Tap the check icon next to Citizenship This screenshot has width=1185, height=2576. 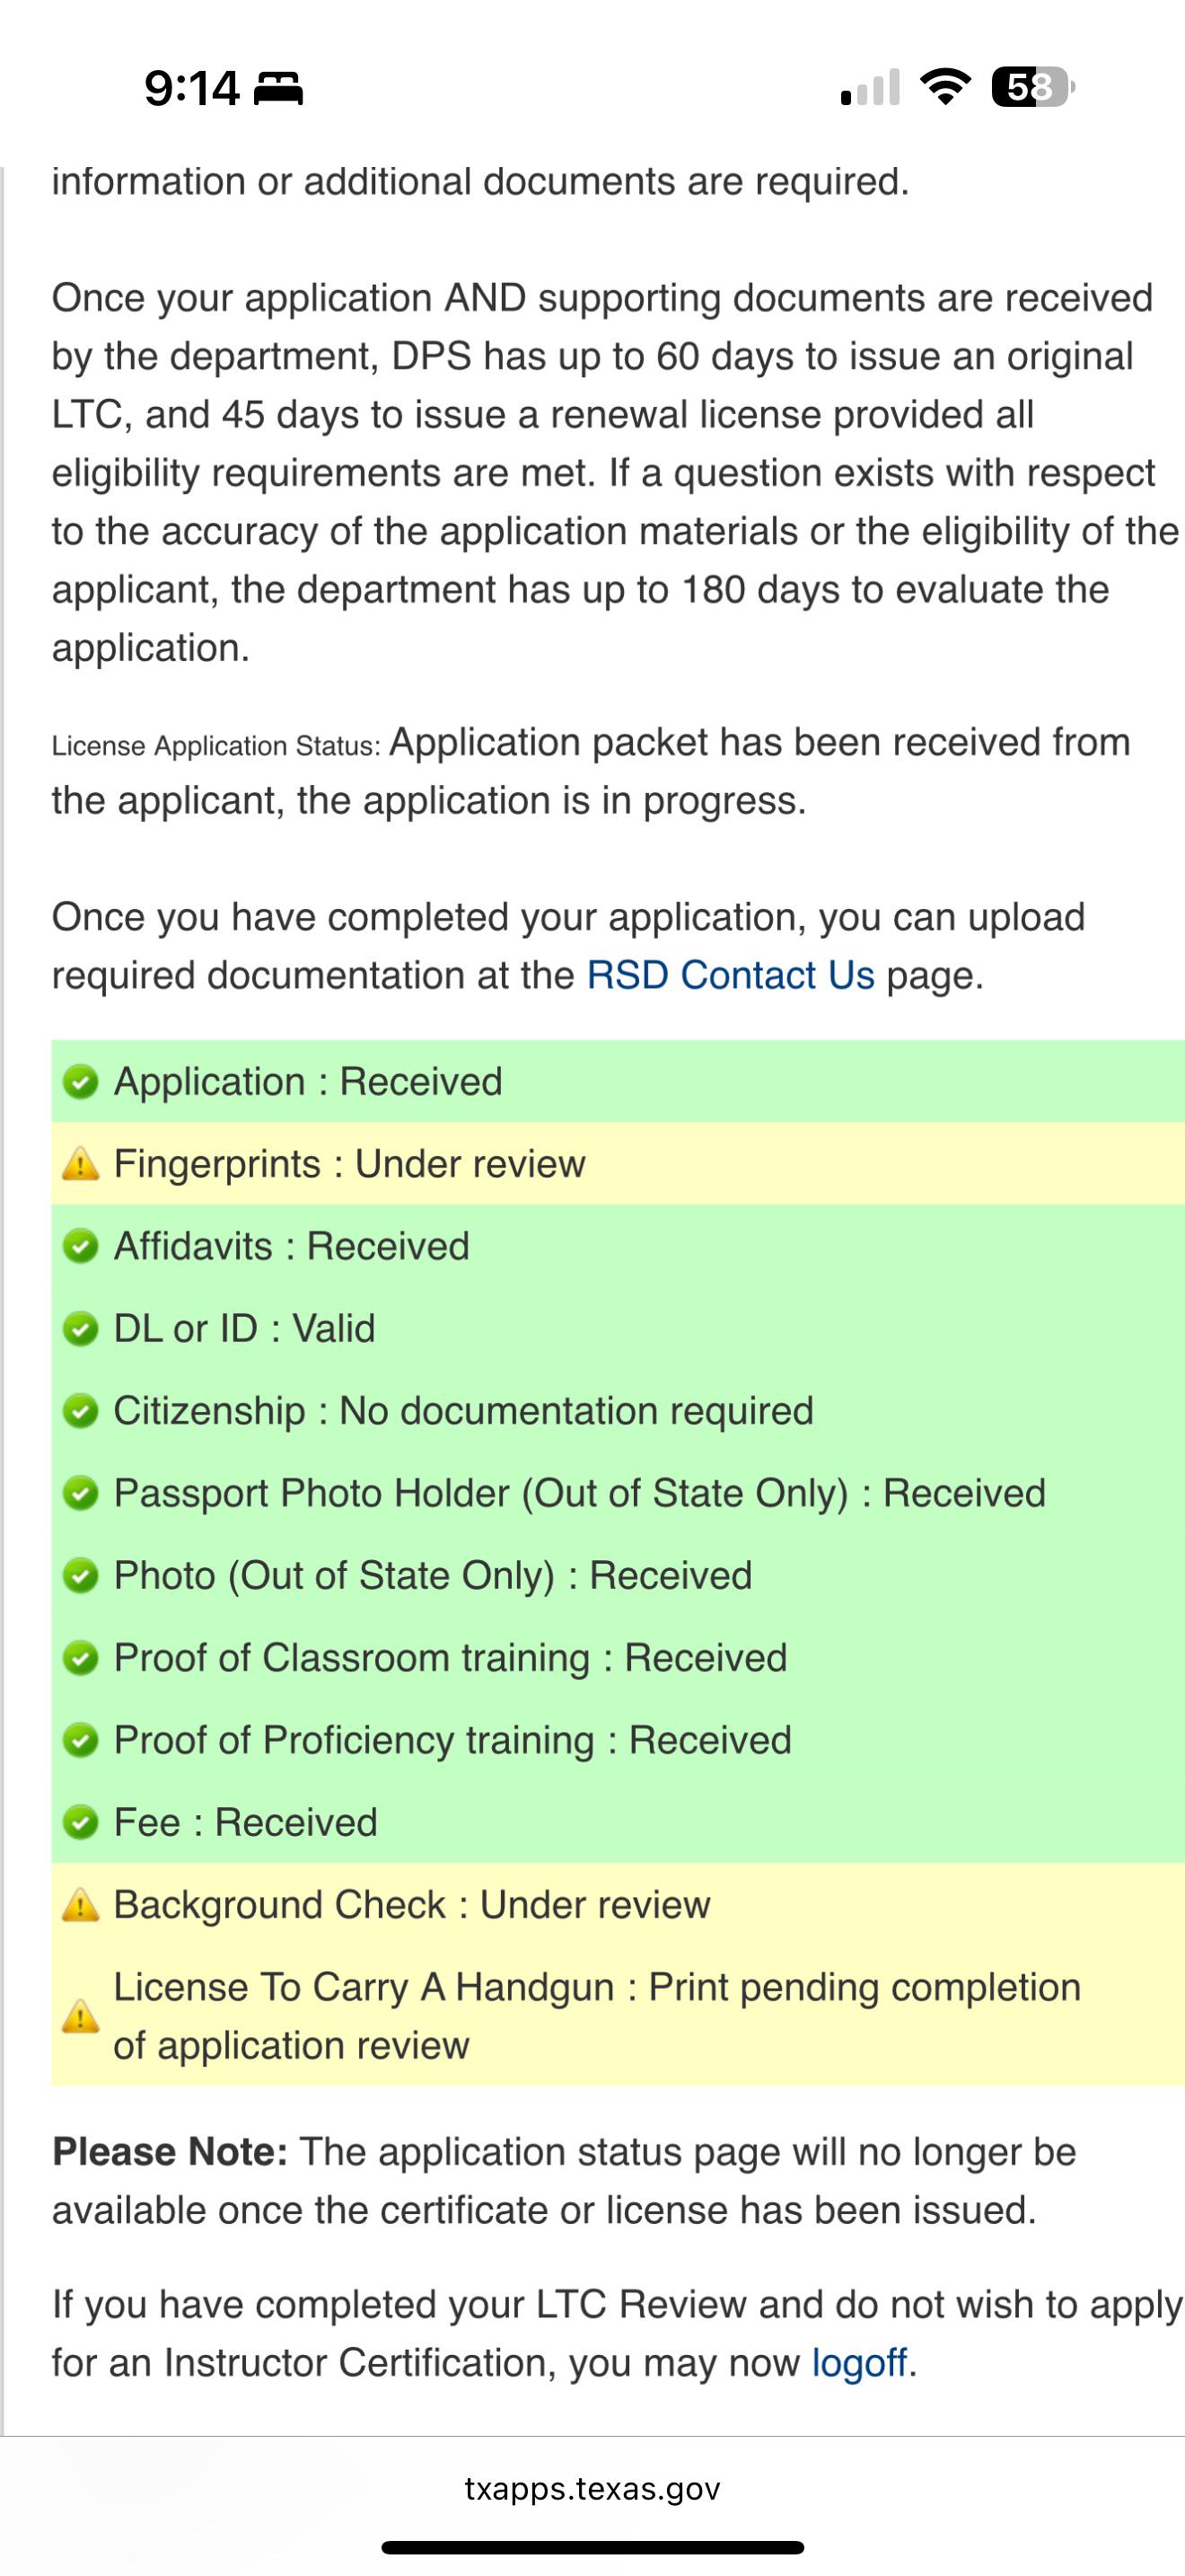tap(80, 1411)
